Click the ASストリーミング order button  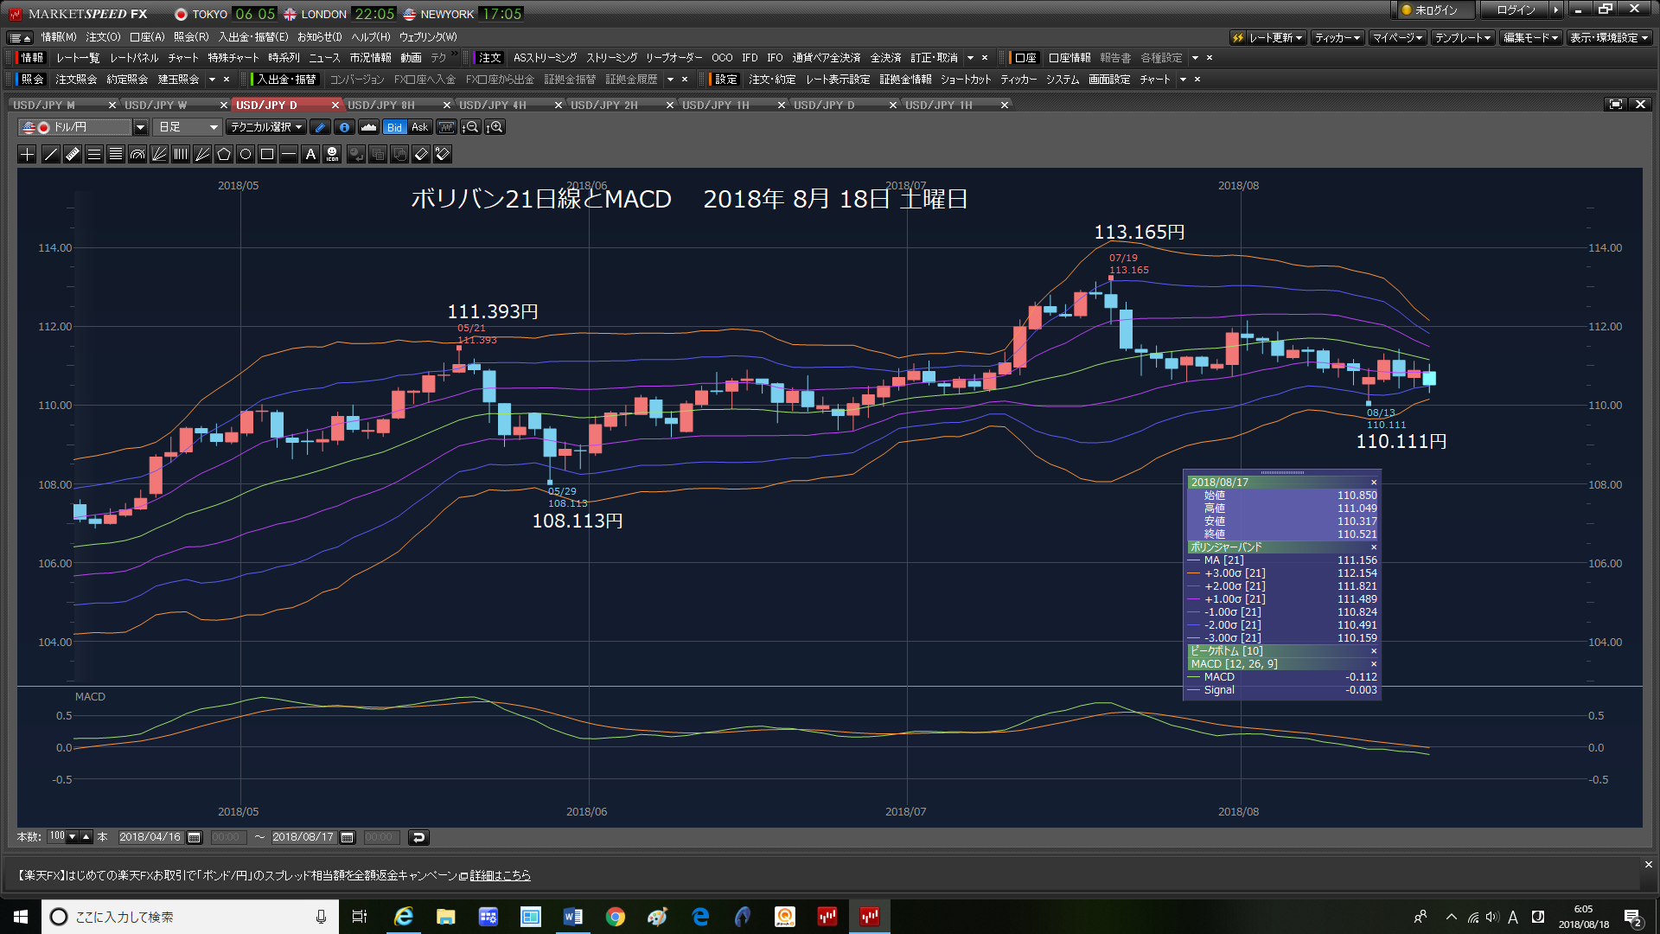545,58
